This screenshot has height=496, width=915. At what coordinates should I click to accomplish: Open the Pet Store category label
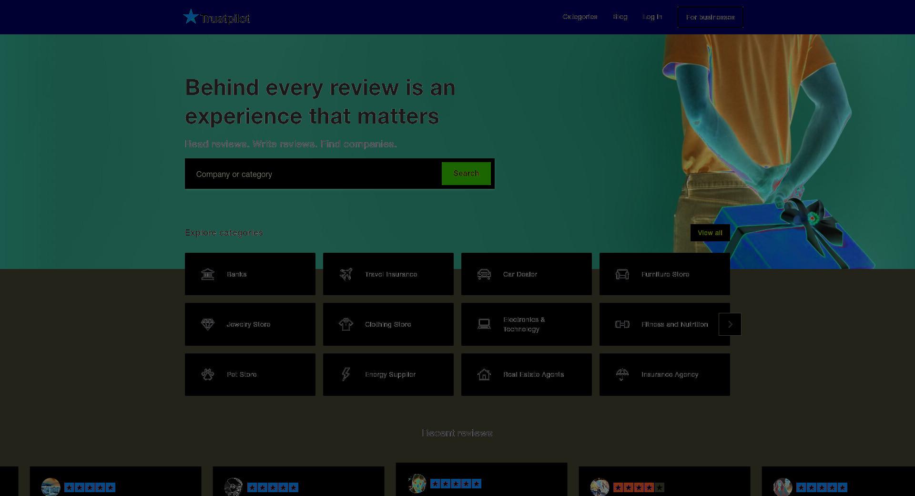coord(242,374)
